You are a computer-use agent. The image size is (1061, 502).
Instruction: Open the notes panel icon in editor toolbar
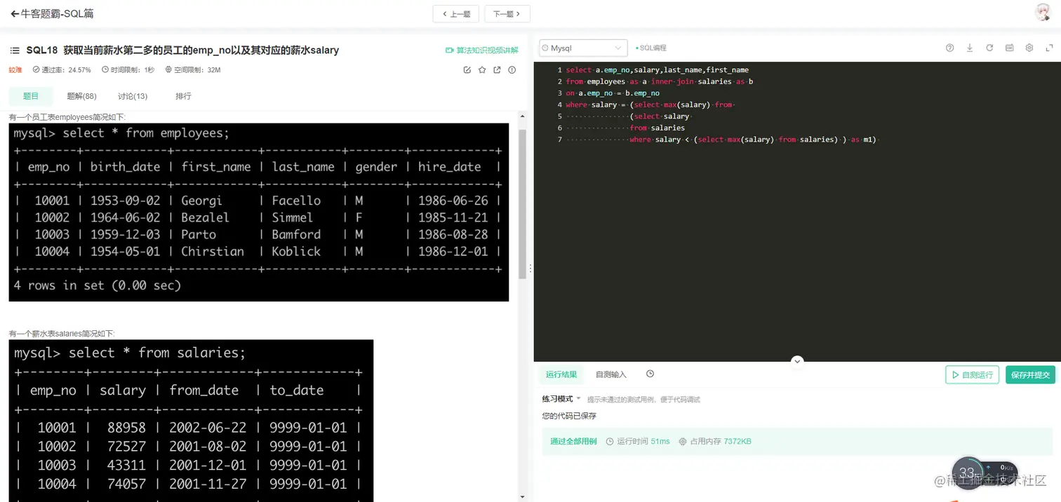(1010, 48)
